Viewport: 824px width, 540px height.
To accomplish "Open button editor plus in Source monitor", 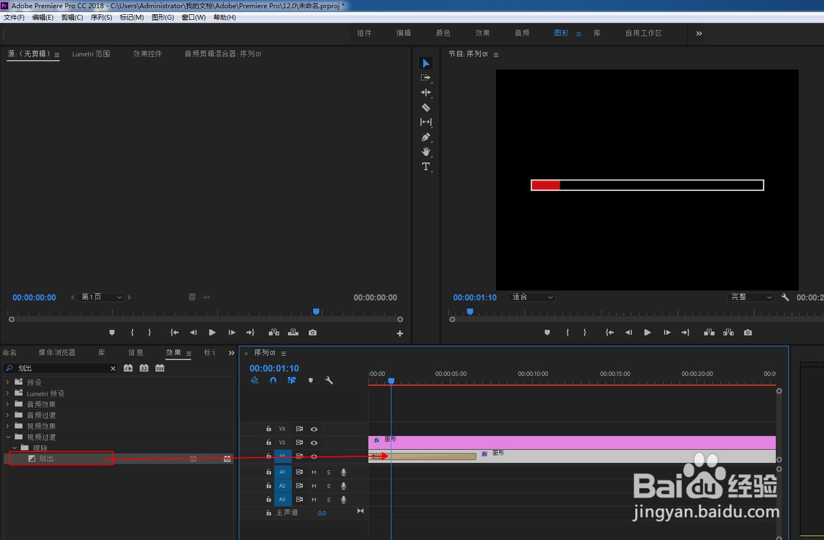I will coord(400,333).
